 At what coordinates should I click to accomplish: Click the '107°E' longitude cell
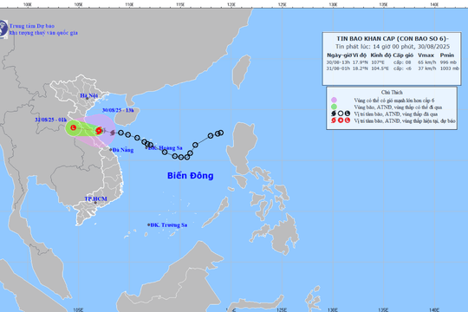tap(378, 62)
